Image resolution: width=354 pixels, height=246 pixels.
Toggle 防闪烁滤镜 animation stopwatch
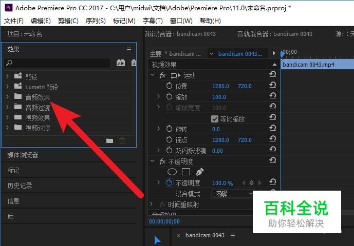169,150
